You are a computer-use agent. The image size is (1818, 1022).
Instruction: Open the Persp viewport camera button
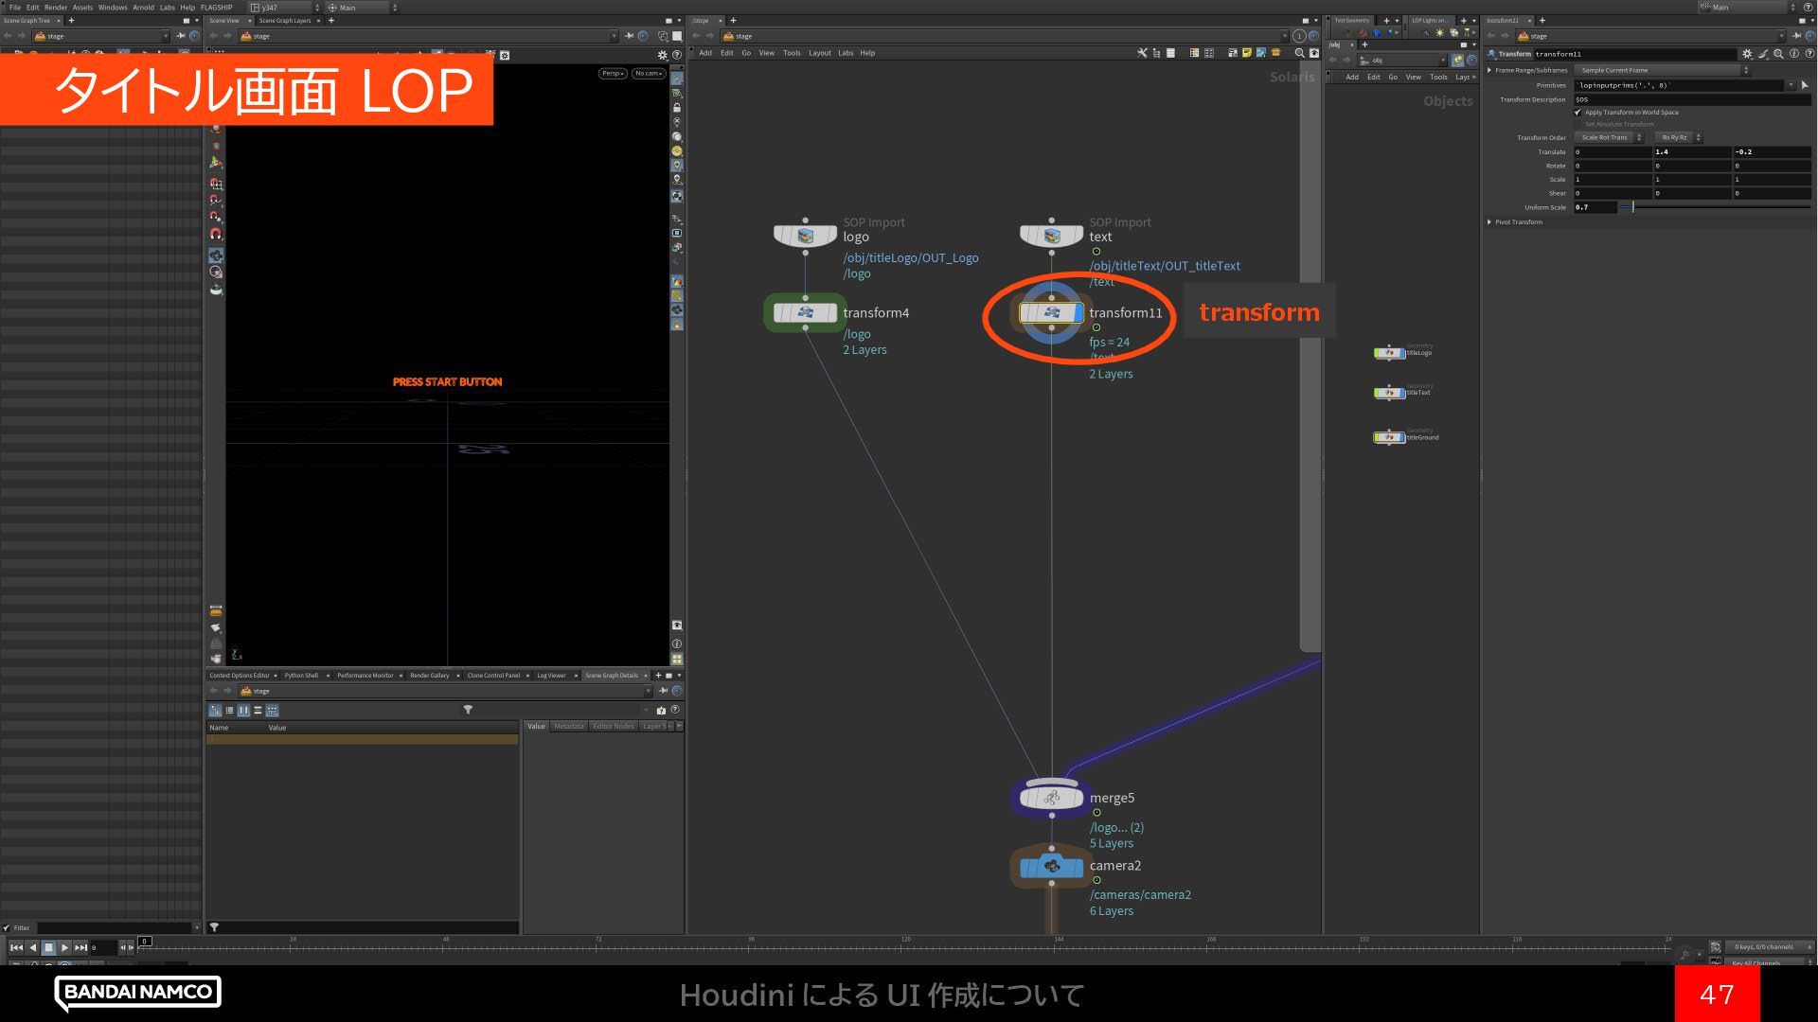(613, 73)
